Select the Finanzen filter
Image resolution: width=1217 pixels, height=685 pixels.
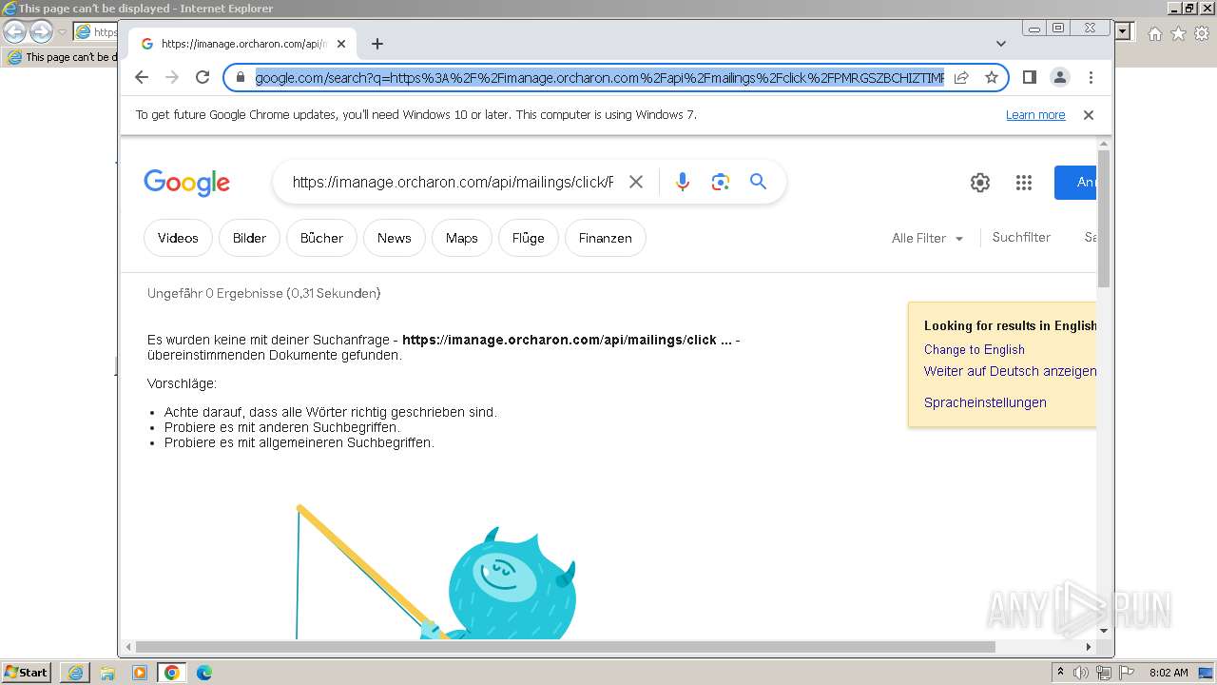pyautogui.click(x=605, y=238)
